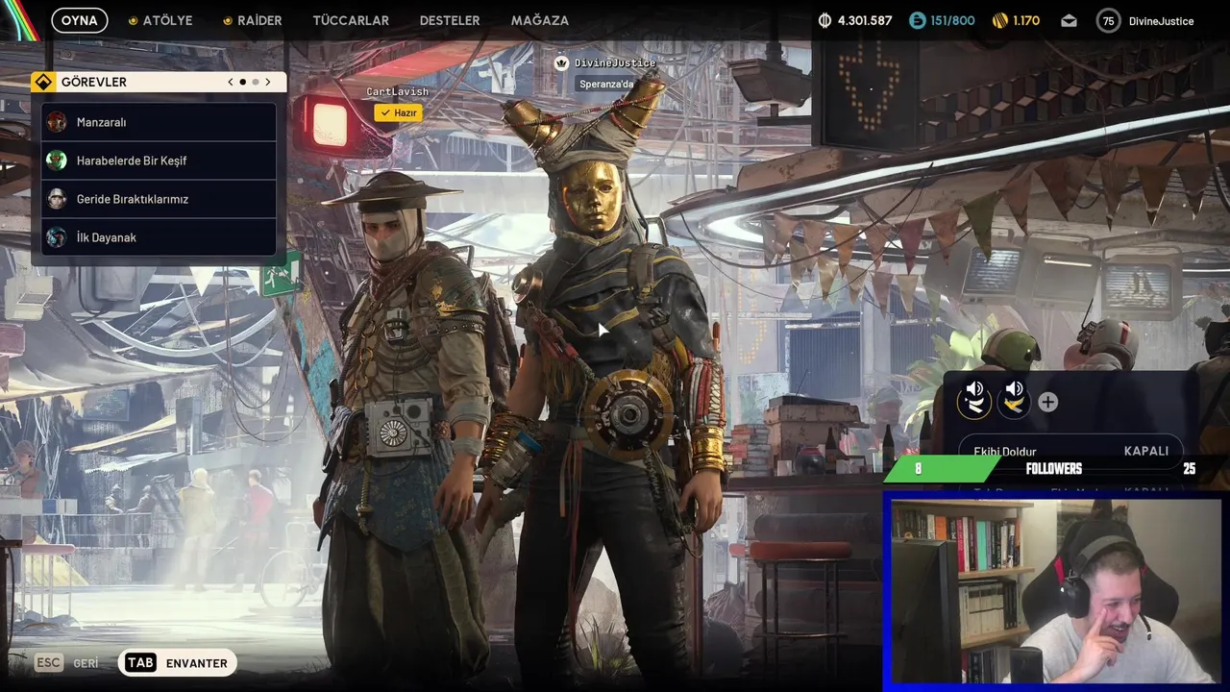Click the DivineJustice name above character
This screenshot has height=692, width=1230.
coord(615,62)
